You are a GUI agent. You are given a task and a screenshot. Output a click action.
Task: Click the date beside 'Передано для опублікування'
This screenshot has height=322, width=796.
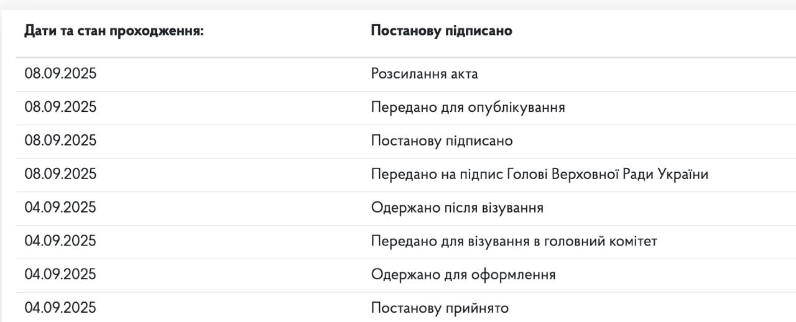60,108
